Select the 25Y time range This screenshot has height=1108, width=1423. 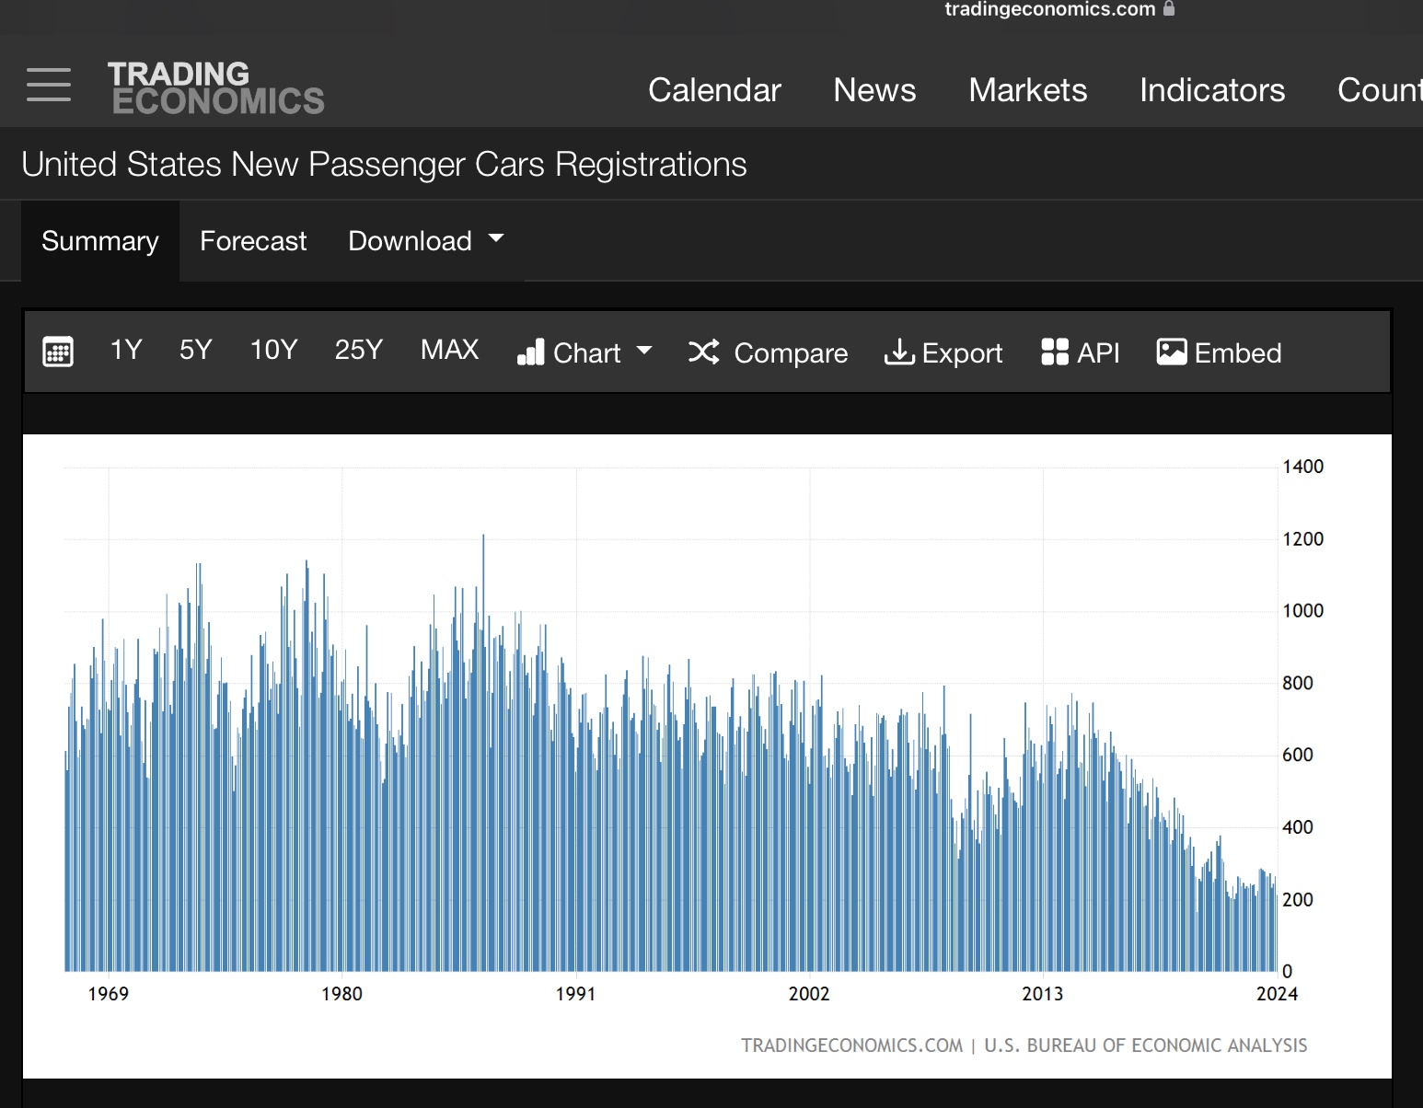[359, 350]
